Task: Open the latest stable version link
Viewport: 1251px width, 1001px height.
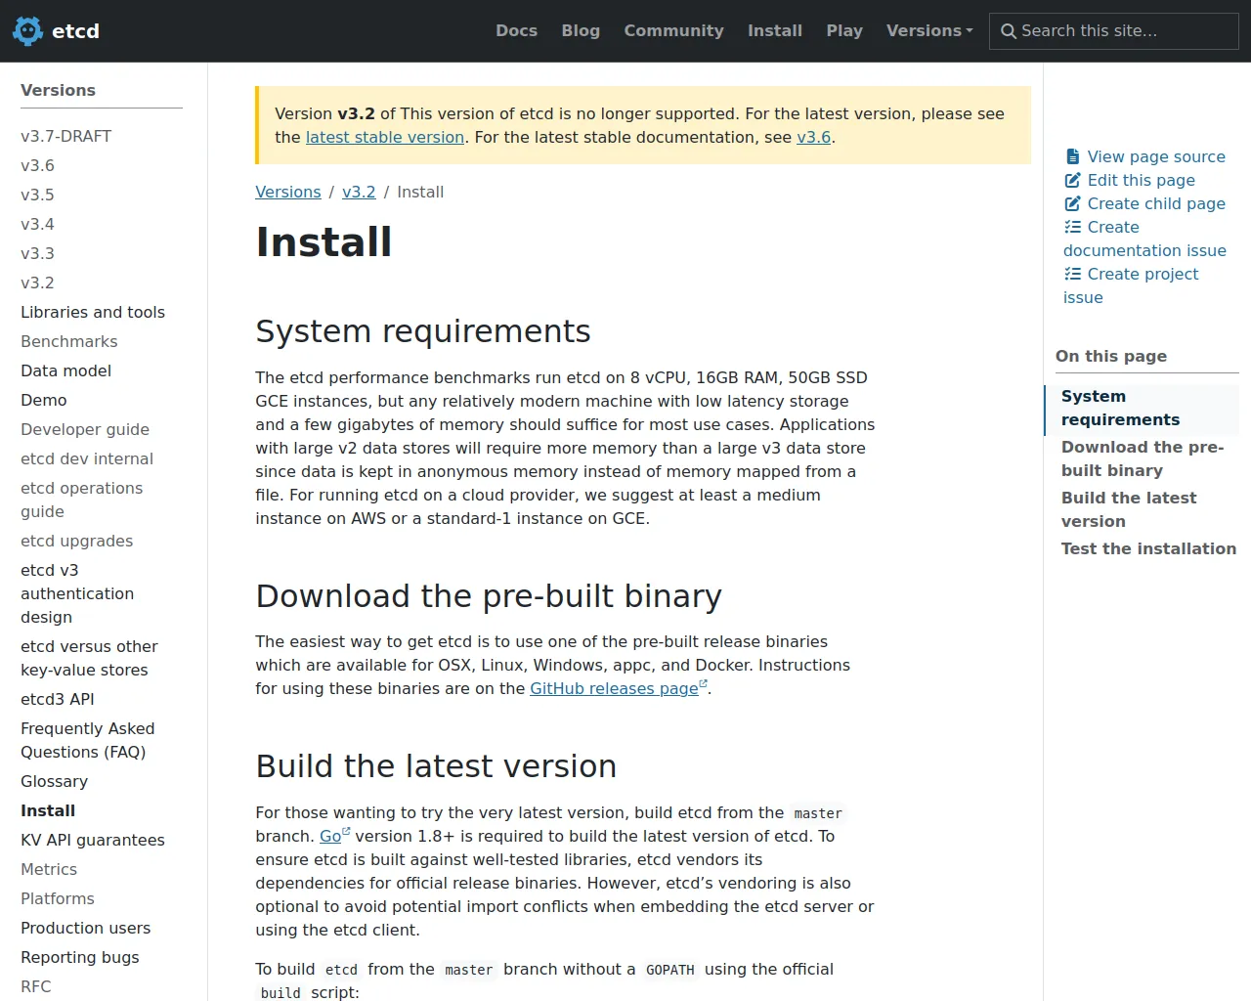Action: pyautogui.click(x=384, y=137)
